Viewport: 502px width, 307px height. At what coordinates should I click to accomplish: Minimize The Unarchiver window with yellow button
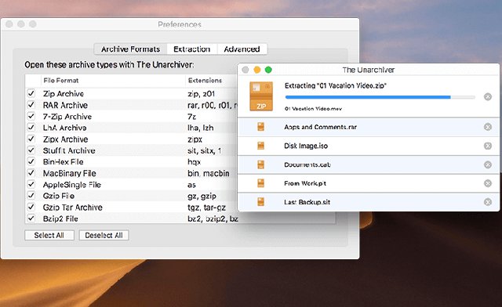(256, 70)
